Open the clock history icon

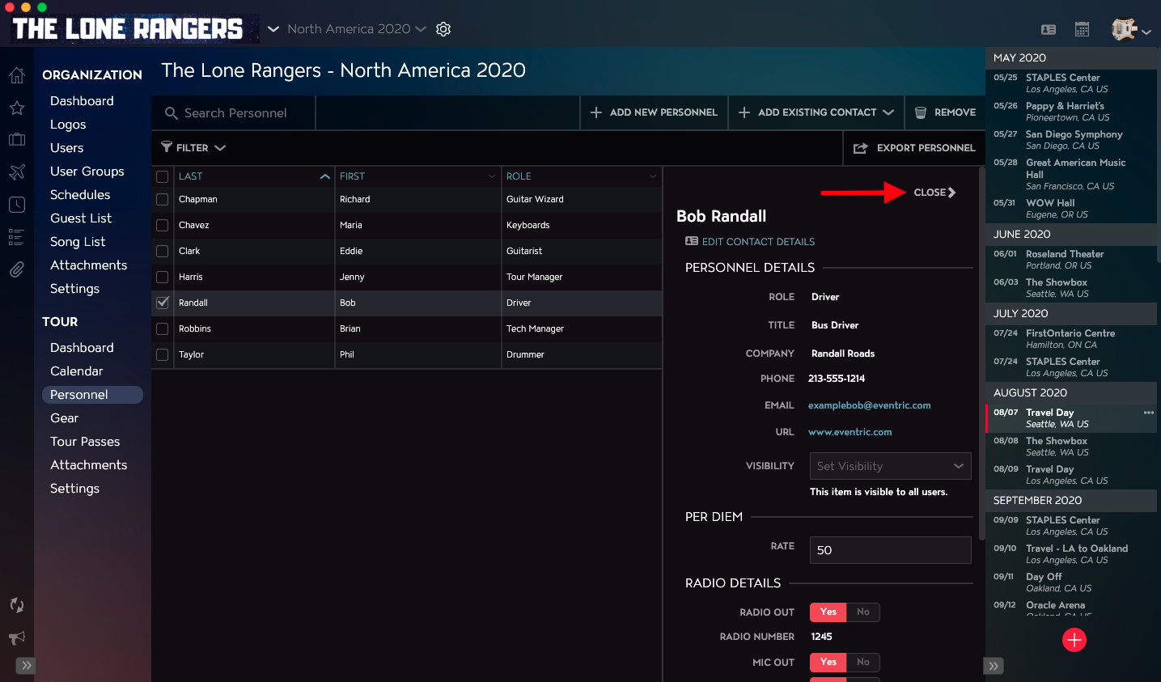coord(17,205)
